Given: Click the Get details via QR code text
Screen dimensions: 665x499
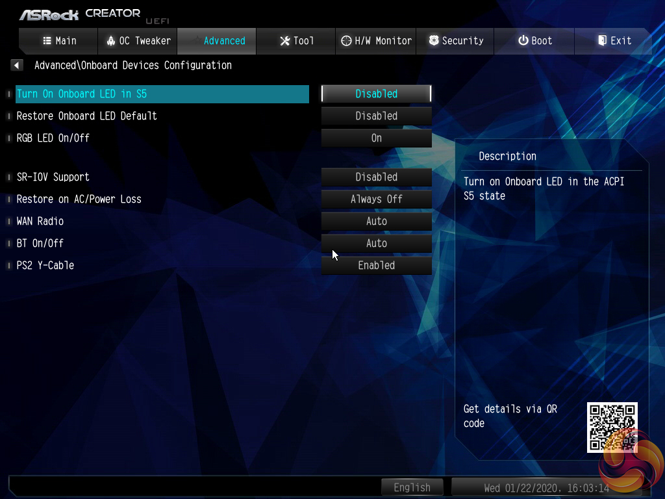Looking at the screenshot, I should (x=510, y=416).
